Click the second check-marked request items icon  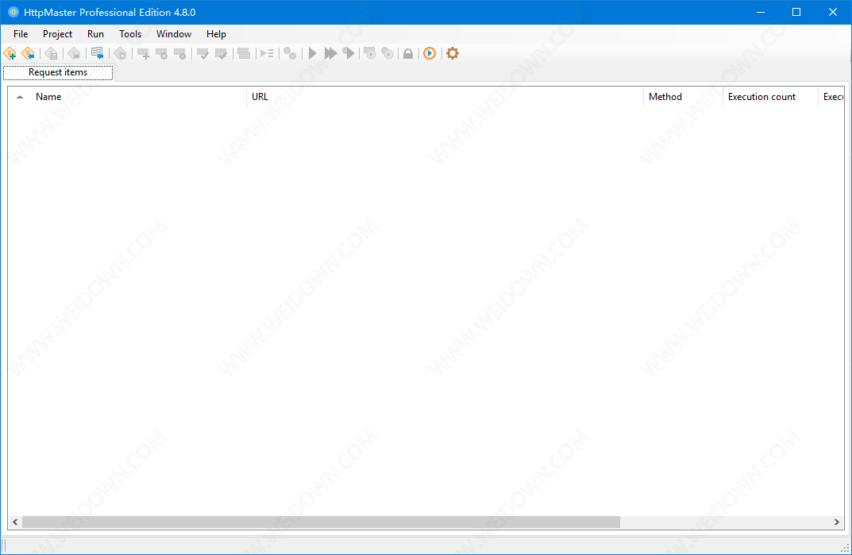[222, 53]
